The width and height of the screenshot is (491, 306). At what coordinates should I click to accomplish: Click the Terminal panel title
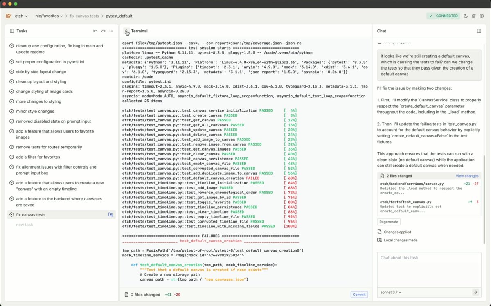click(x=140, y=31)
